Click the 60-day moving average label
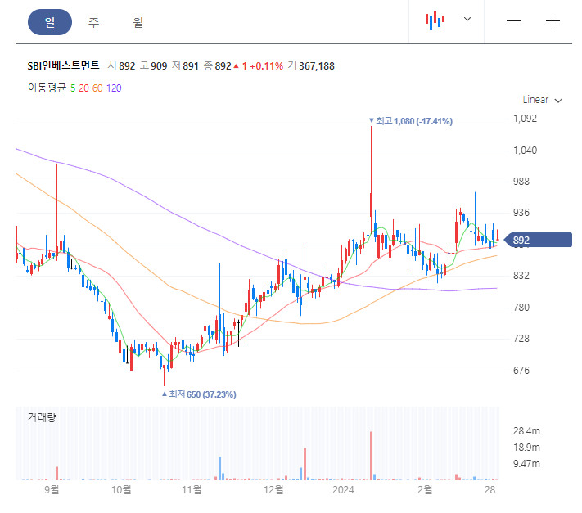Viewport: 582px width, 513px height. (x=97, y=88)
